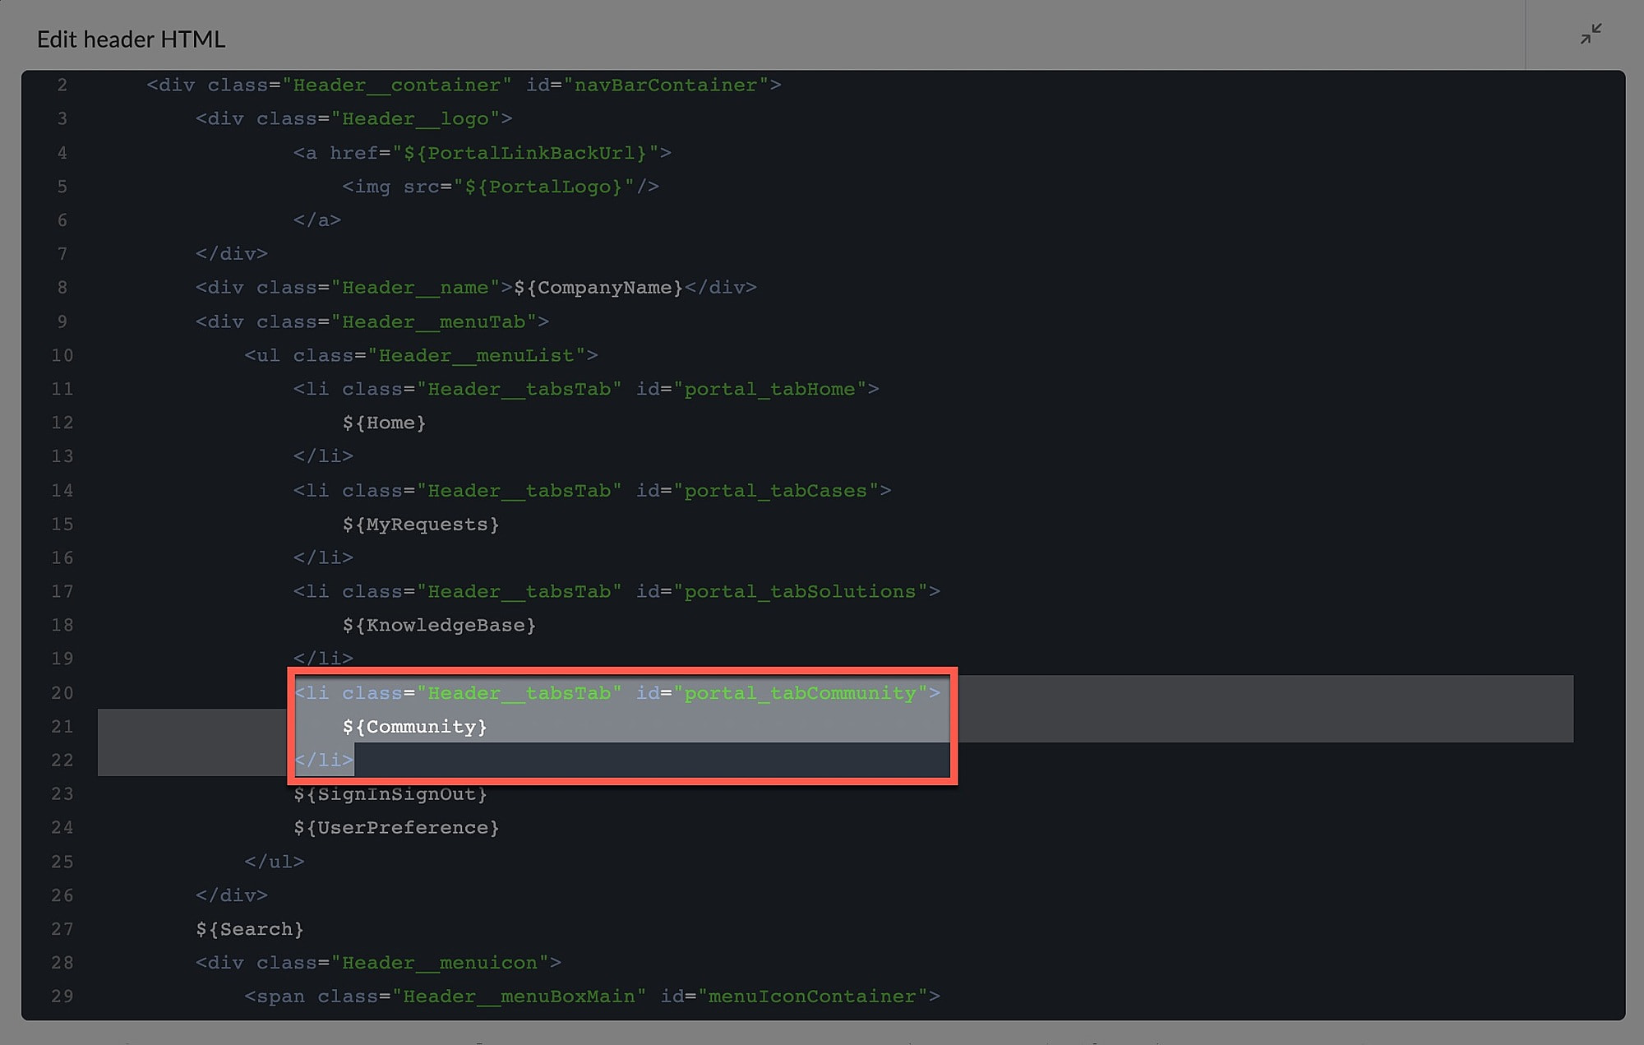Click the ${CompanyName} placeholder text

598,288
